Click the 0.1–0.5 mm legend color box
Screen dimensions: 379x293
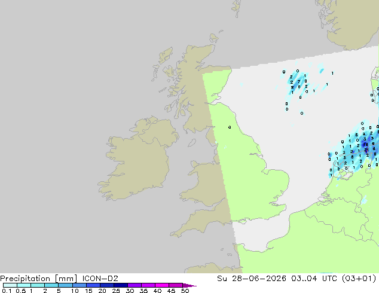click(x=10, y=285)
